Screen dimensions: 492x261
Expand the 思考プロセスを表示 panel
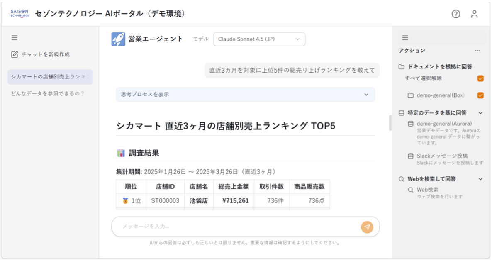(245, 95)
